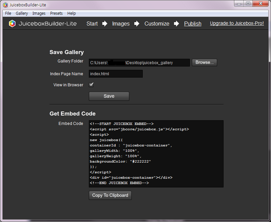Open the Help menu
Image resolution: width=271 pixels, height=222 pixels.
71,13
